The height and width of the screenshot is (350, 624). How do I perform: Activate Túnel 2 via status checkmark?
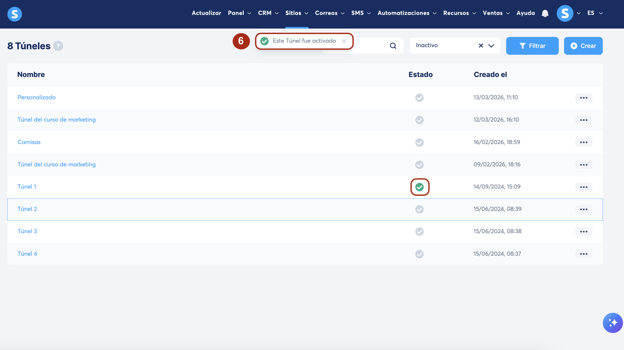click(419, 209)
